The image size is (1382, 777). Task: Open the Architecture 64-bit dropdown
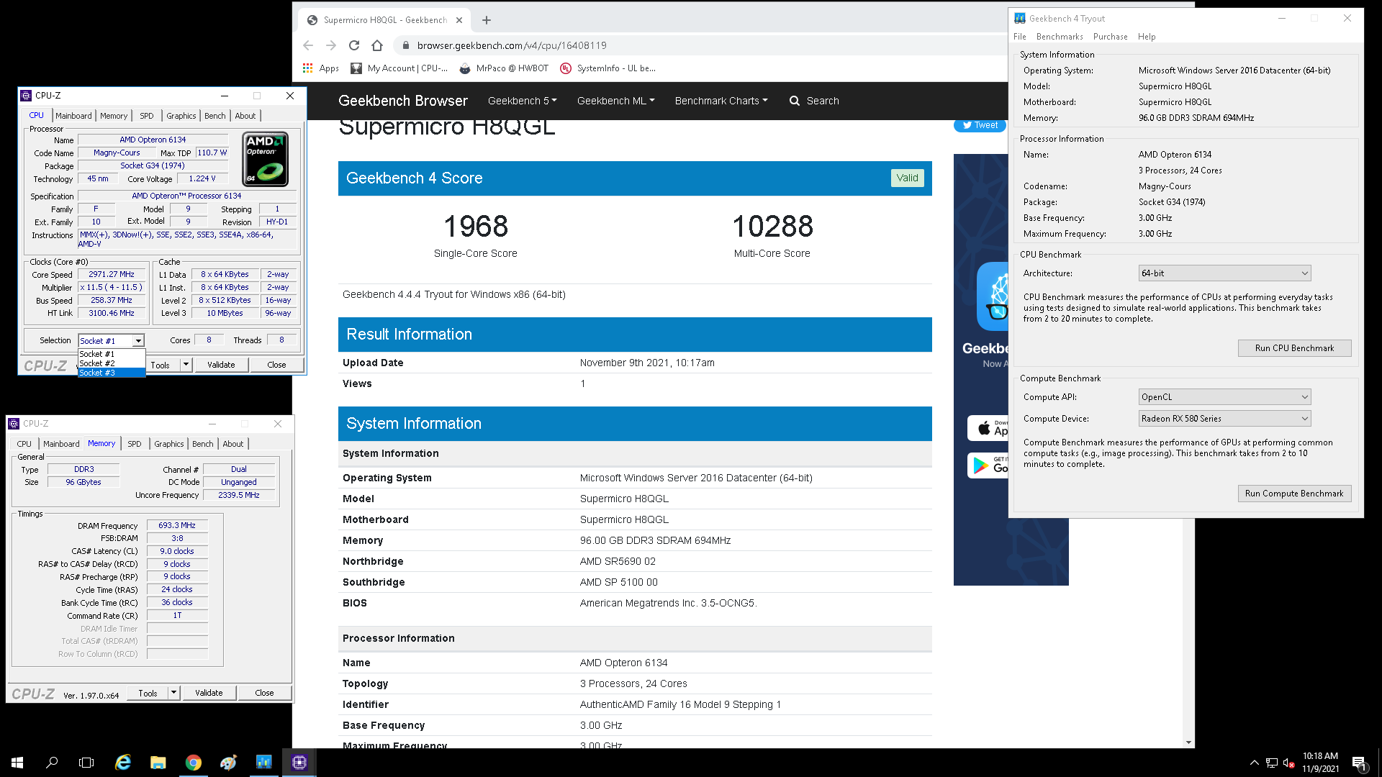1224,273
